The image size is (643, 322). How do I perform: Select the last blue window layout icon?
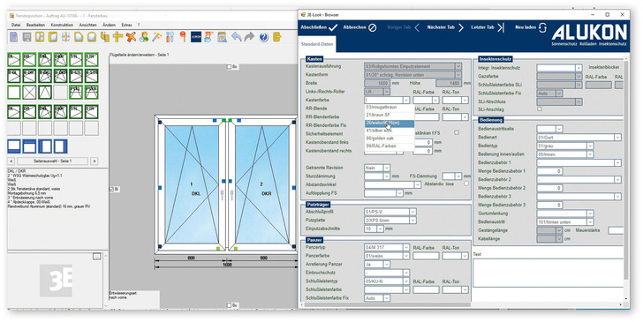tap(61, 146)
